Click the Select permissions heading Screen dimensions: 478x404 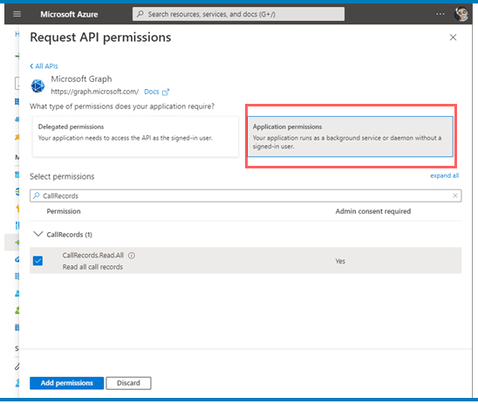62,176
